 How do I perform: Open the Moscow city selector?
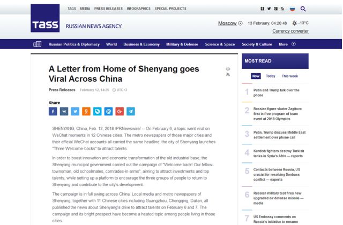(x=230, y=23)
